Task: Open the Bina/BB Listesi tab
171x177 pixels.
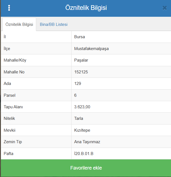Action: [x=54, y=24]
